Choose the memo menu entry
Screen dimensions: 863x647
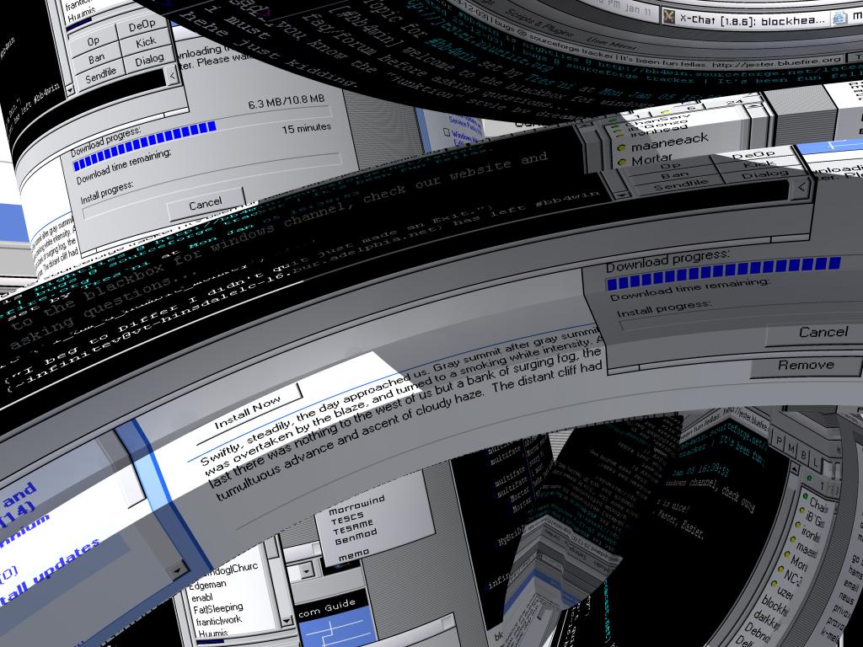(352, 556)
